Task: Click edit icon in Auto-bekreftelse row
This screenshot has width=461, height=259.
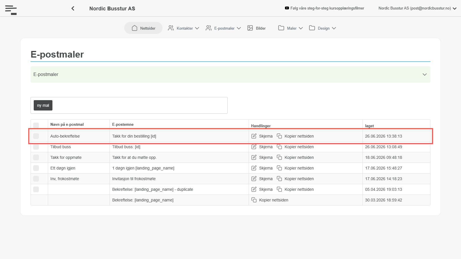Action: (254, 136)
